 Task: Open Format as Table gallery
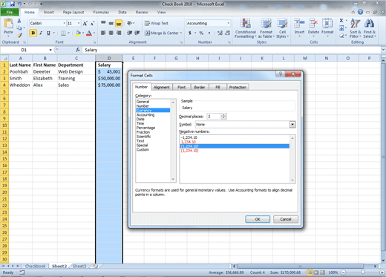[x=266, y=28]
